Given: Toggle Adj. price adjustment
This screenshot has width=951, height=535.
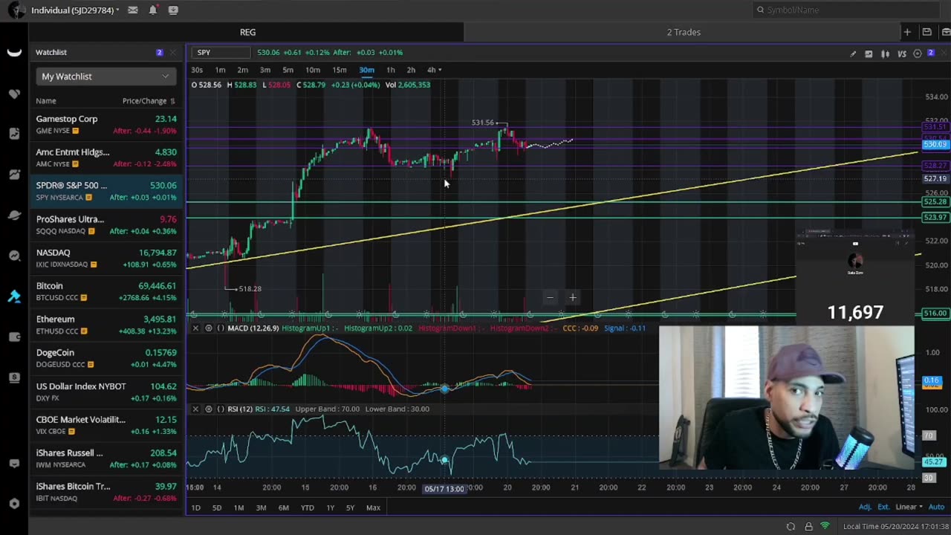Looking at the screenshot, I should point(865,507).
